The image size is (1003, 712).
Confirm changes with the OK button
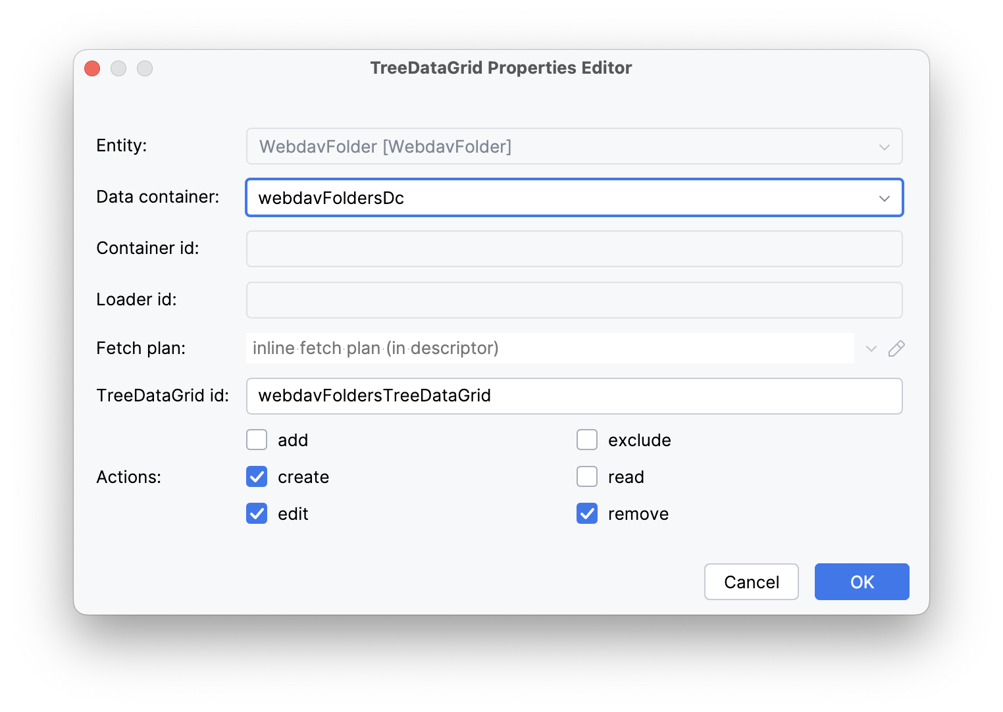point(862,582)
